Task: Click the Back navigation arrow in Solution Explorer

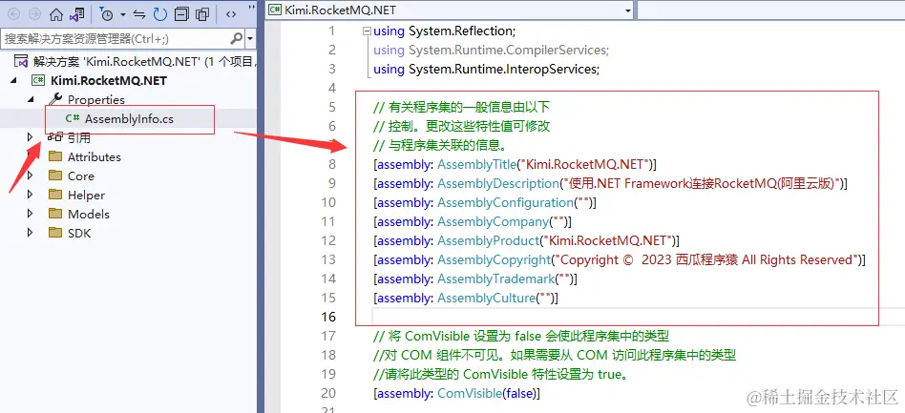Action: pyautogui.click(x=13, y=15)
